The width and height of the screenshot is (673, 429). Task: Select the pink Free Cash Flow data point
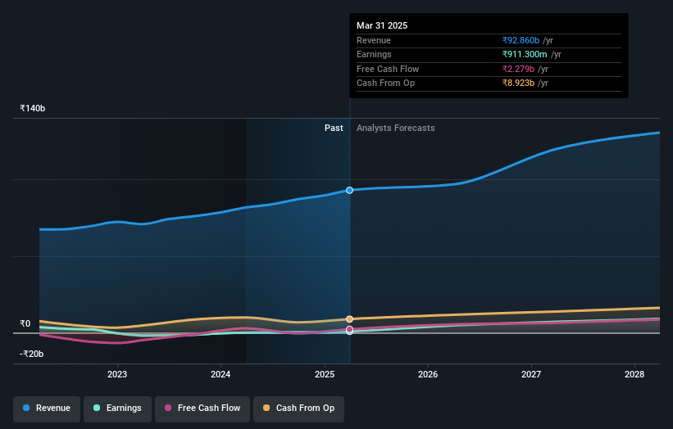point(350,330)
